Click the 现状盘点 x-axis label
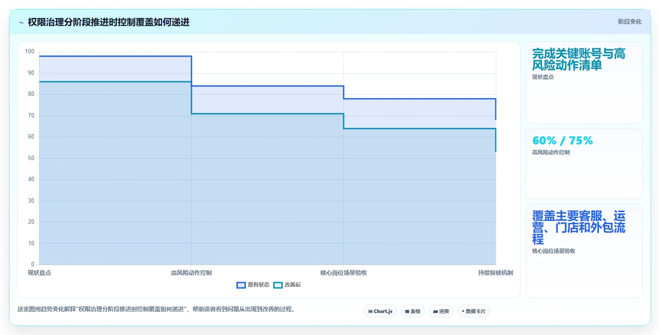The image size is (660, 335). pos(39,273)
